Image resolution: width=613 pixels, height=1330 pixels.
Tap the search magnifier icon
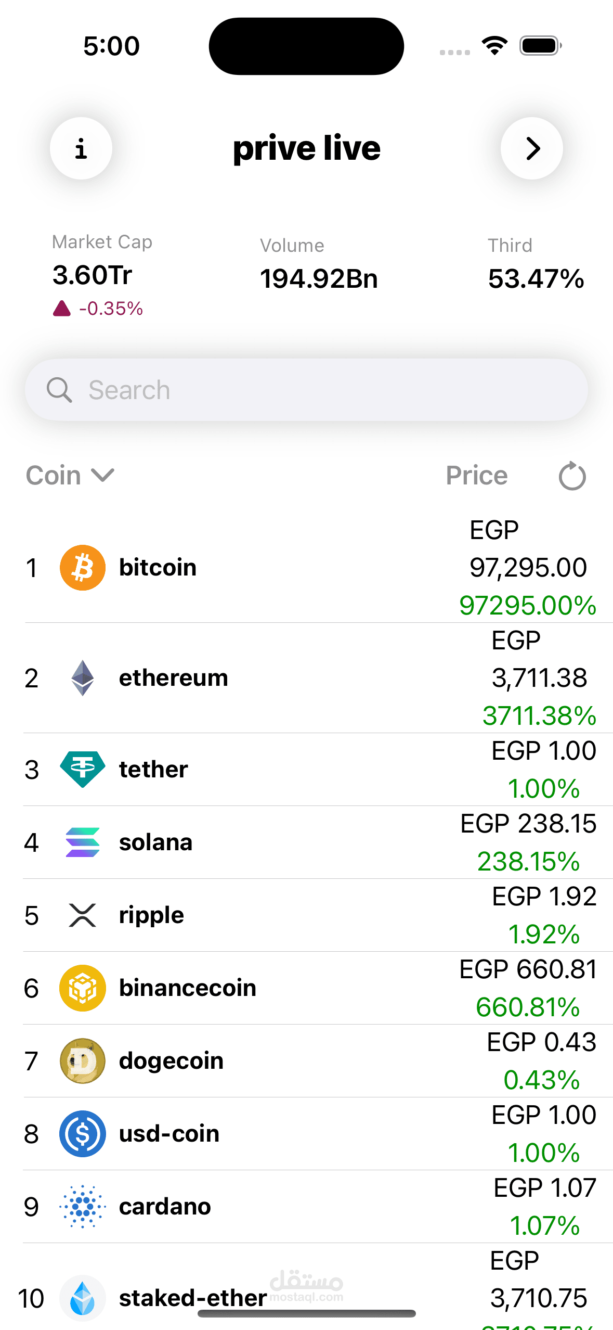(59, 390)
